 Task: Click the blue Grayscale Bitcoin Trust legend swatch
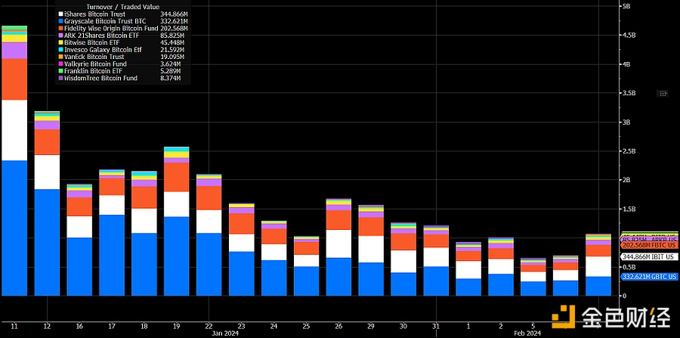tap(60, 21)
